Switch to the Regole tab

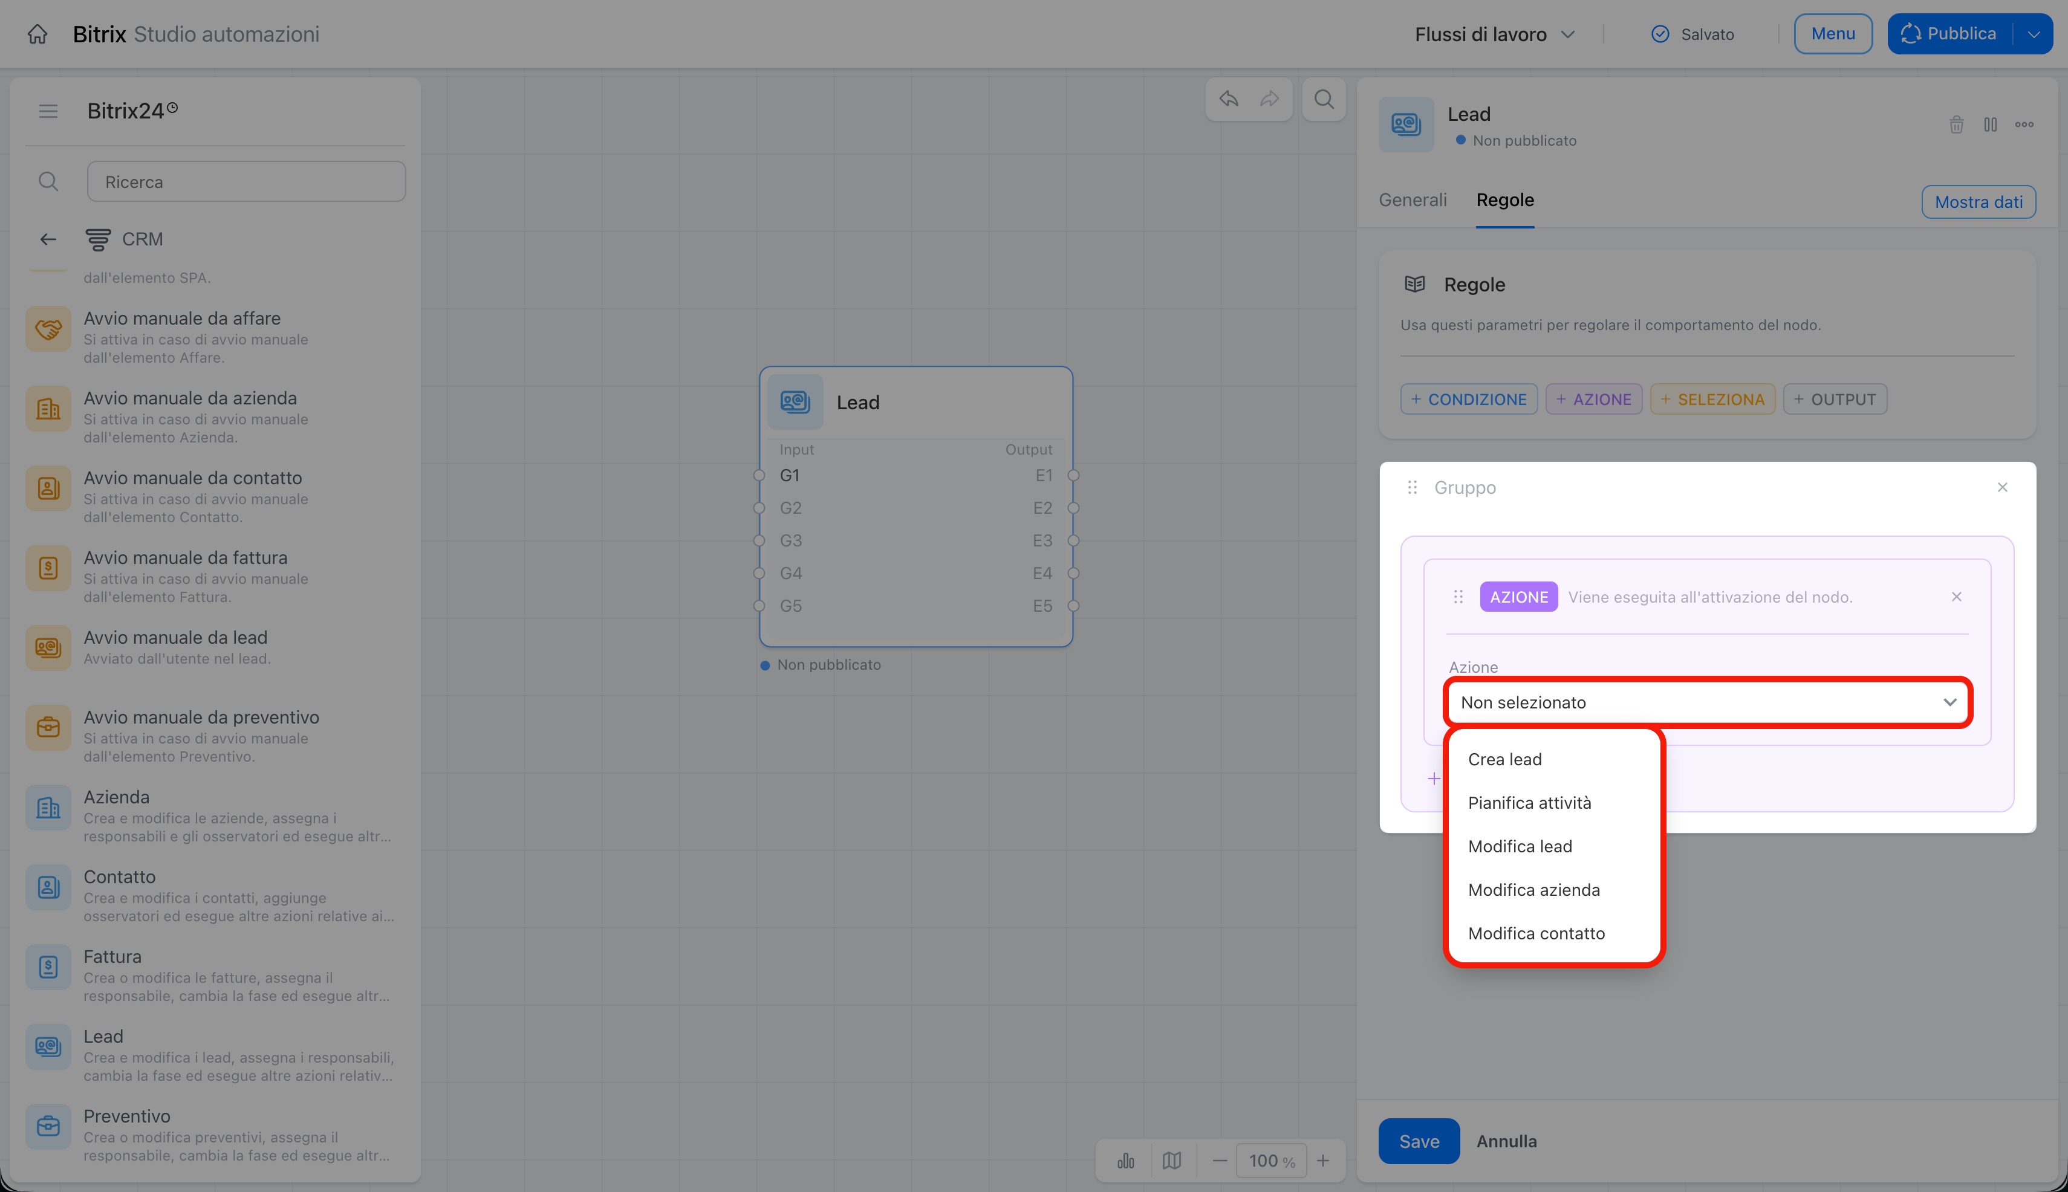1505,201
